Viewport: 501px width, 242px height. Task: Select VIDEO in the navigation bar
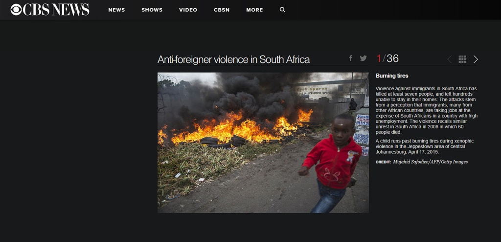pyautogui.click(x=188, y=10)
